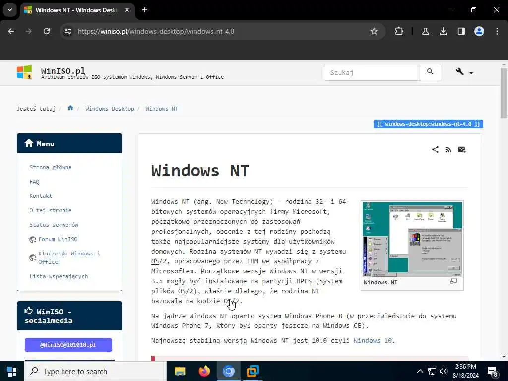Close the Windows NT tab

(x=127, y=10)
